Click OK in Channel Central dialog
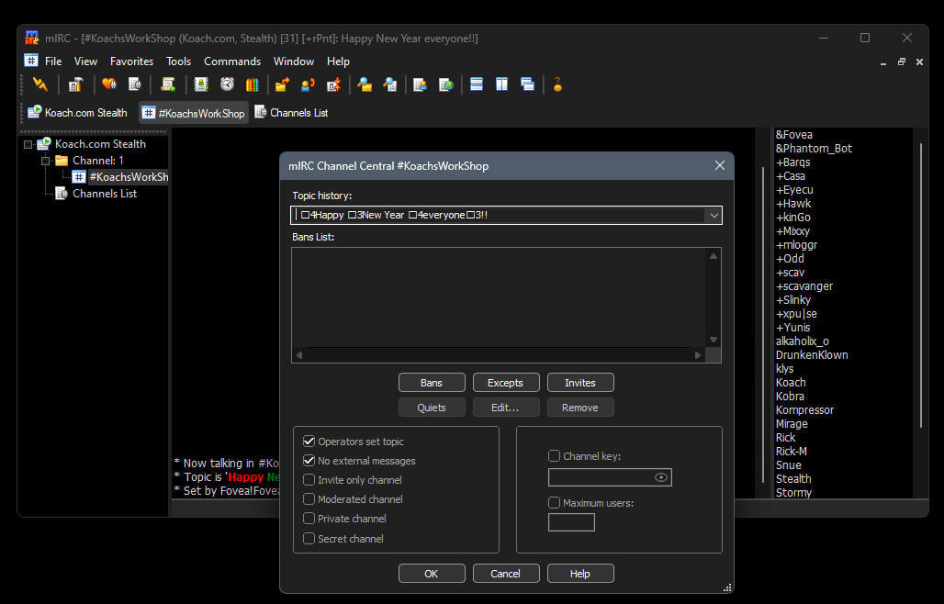944x604 pixels. [432, 574]
